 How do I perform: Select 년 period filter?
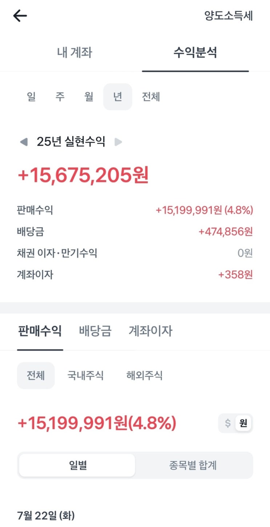click(x=117, y=97)
